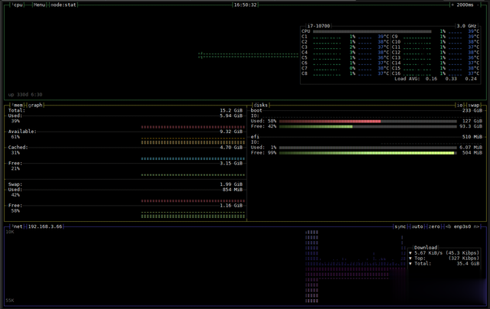Viewport: 490px width, 309px height.
Task: Click the clock 16:50:32
Action: [245, 5]
